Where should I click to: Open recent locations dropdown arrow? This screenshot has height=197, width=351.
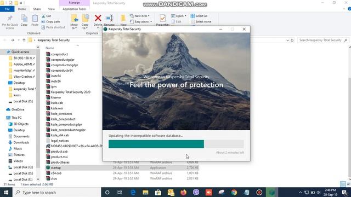[x=19, y=40]
